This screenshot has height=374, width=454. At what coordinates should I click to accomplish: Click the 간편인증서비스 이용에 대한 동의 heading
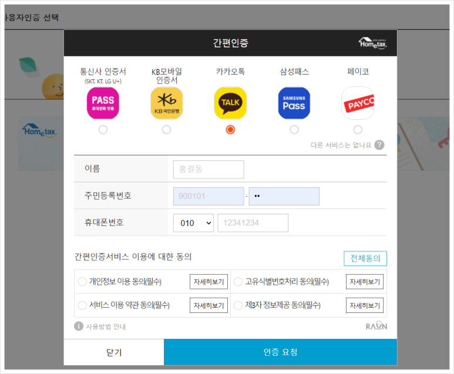click(133, 257)
